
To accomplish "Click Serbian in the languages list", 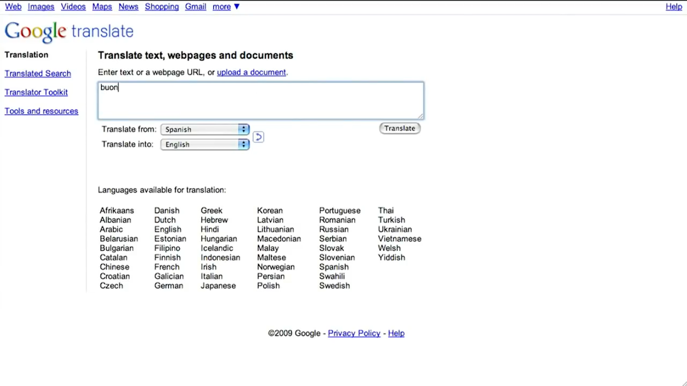I will [x=333, y=239].
